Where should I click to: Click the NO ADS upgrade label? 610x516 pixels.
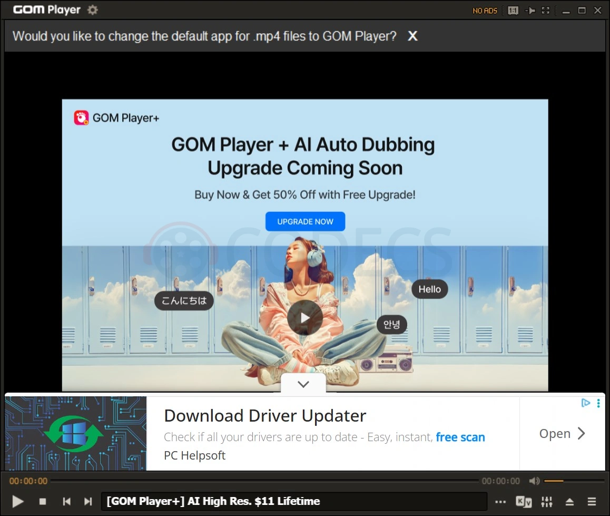tap(485, 11)
